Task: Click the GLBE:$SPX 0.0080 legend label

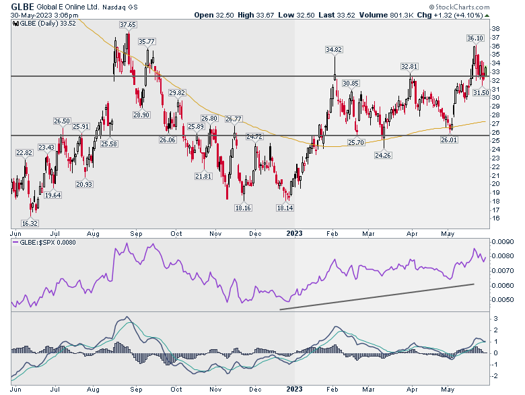Action: (x=48, y=243)
